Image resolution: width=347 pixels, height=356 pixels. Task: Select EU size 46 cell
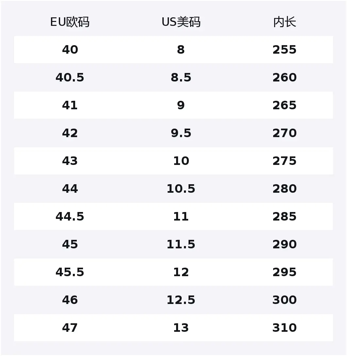click(x=70, y=300)
